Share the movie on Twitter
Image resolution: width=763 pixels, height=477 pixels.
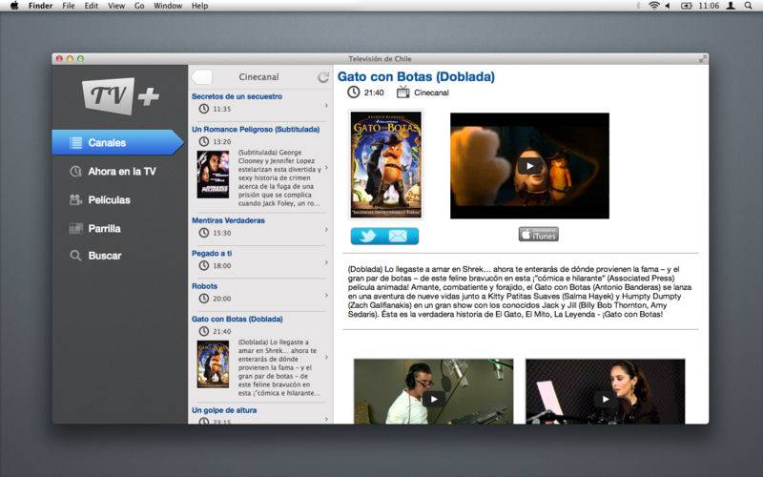(368, 236)
